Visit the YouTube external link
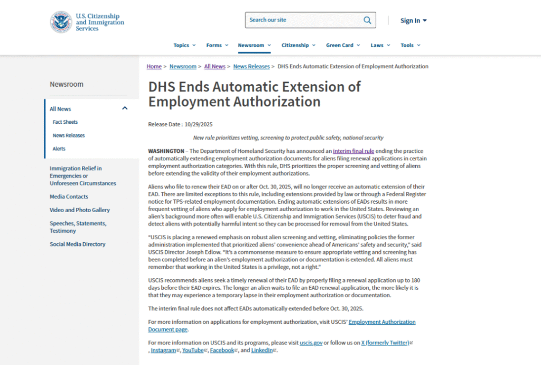541x365 pixels. tap(193, 350)
